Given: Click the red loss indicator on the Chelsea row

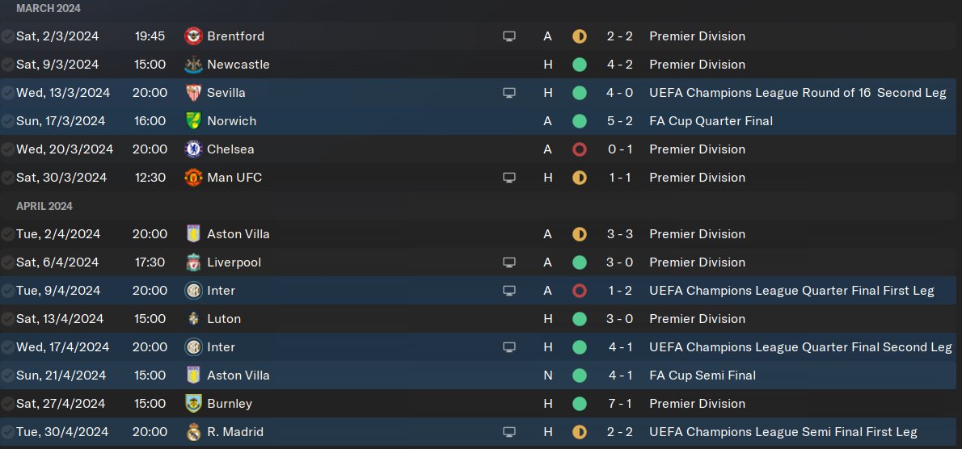Looking at the screenshot, I should tap(579, 149).
